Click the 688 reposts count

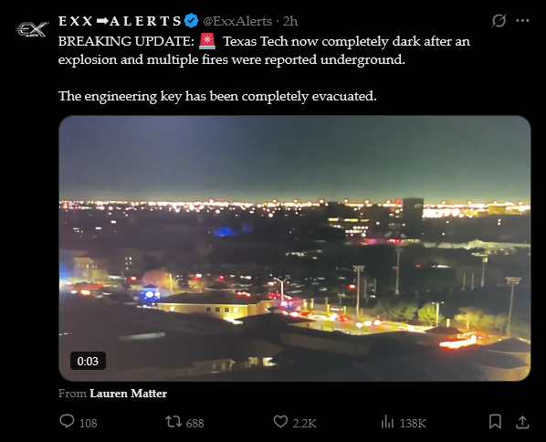[x=195, y=423]
